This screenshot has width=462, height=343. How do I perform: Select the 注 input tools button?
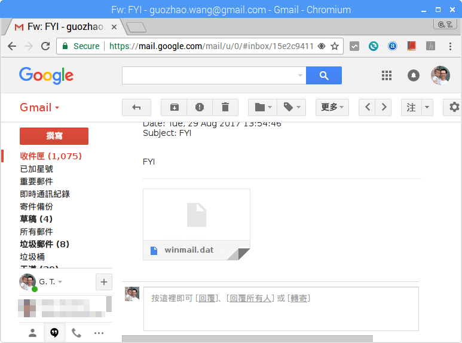point(411,107)
